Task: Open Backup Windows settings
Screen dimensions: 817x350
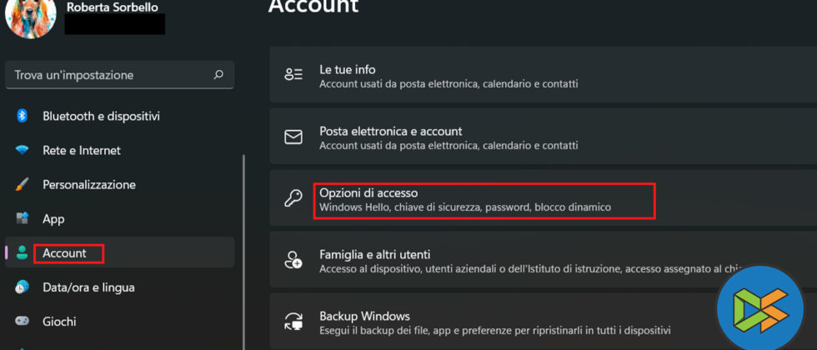Action: coord(364,317)
